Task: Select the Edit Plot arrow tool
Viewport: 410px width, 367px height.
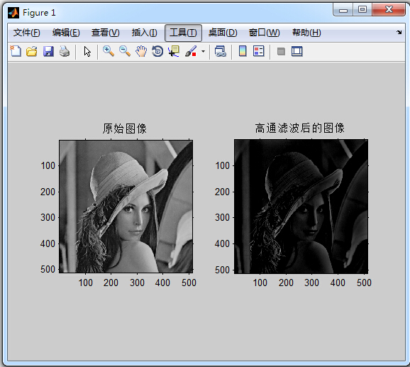Action: click(87, 51)
